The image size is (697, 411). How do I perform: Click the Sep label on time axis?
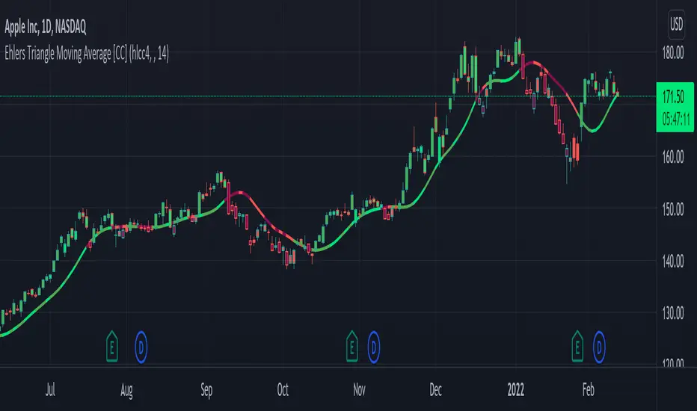pos(206,390)
